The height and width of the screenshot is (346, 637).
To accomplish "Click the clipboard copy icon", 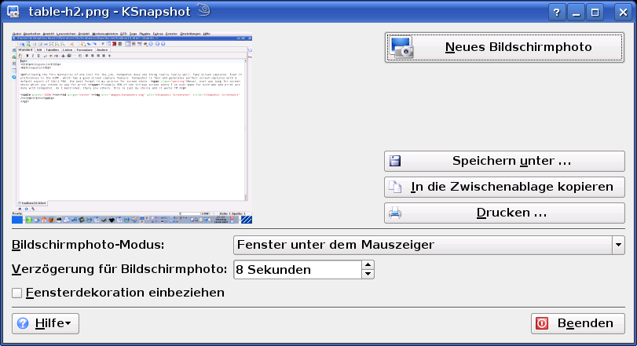I will coord(396,187).
